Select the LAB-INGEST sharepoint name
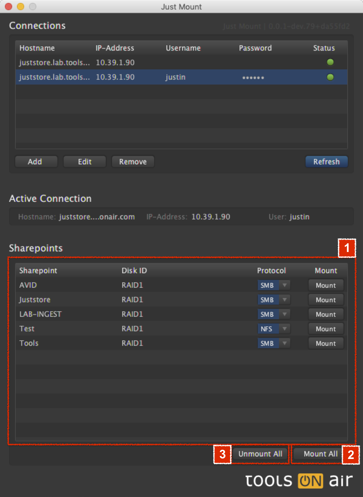This screenshot has width=363, height=497. click(40, 314)
